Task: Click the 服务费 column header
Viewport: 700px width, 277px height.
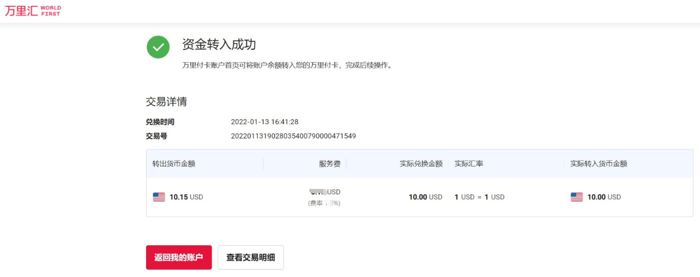Action: [x=330, y=164]
